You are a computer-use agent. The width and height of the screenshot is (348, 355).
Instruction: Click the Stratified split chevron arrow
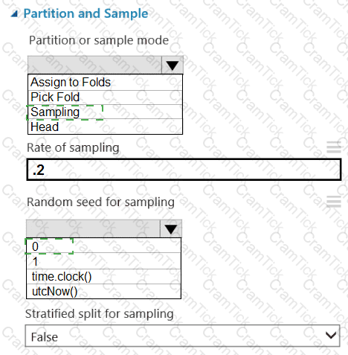point(331,336)
